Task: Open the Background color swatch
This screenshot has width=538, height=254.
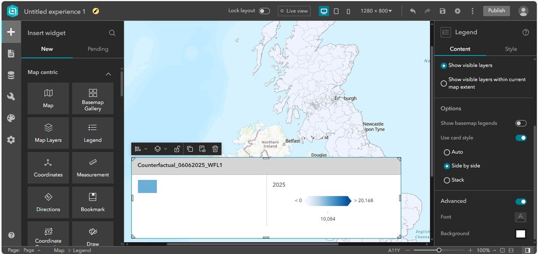Action: 521,234
